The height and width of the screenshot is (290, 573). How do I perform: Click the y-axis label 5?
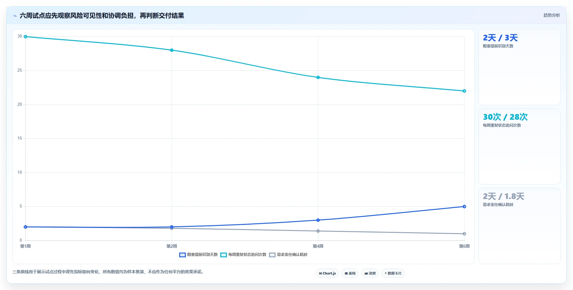click(21, 206)
